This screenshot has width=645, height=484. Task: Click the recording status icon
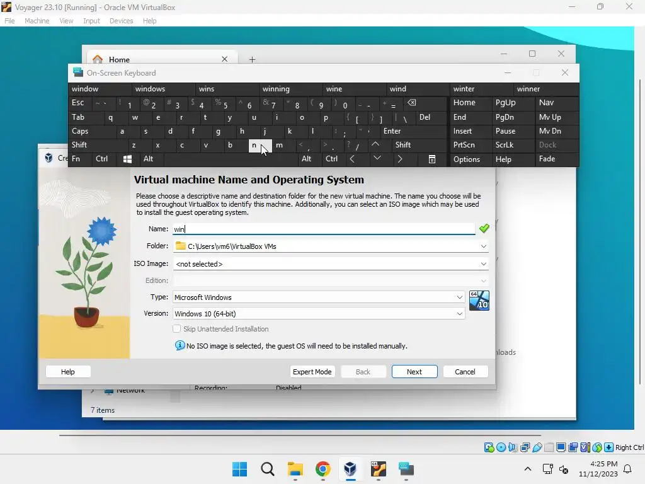click(x=573, y=447)
